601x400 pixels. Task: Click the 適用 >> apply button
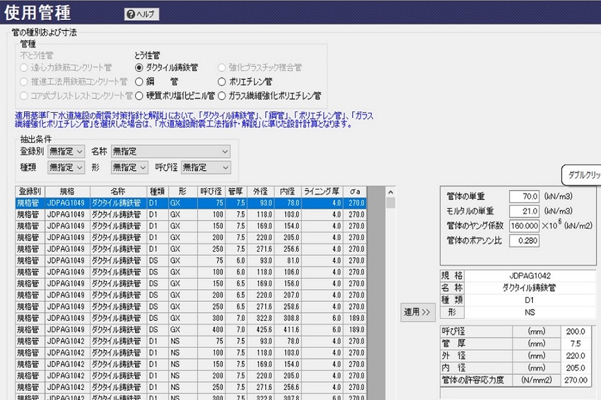pos(417,312)
